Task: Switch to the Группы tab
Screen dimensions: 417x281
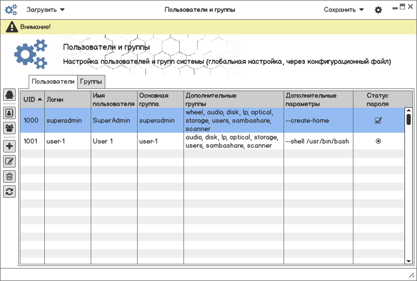Action: [91, 82]
